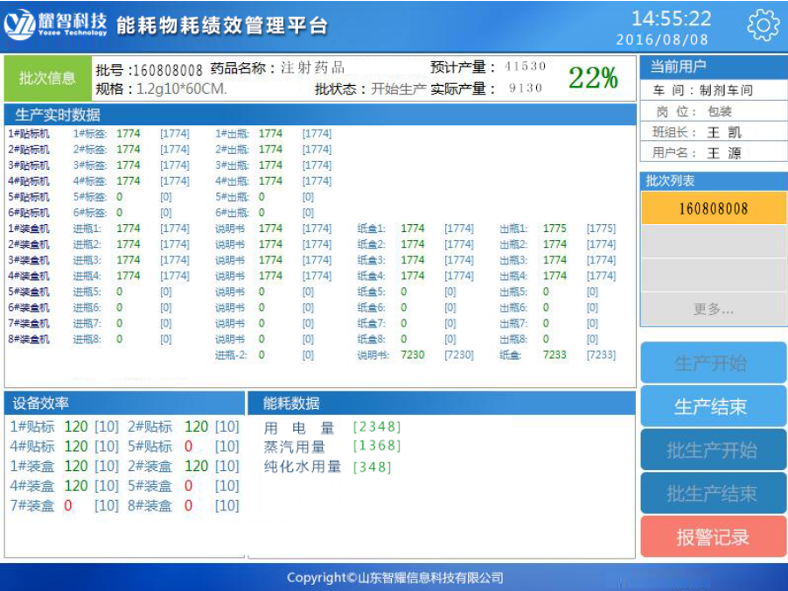Image resolution: width=788 pixels, height=591 pixels.
Task: Click the 批生产结束 button
Action: (x=712, y=494)
